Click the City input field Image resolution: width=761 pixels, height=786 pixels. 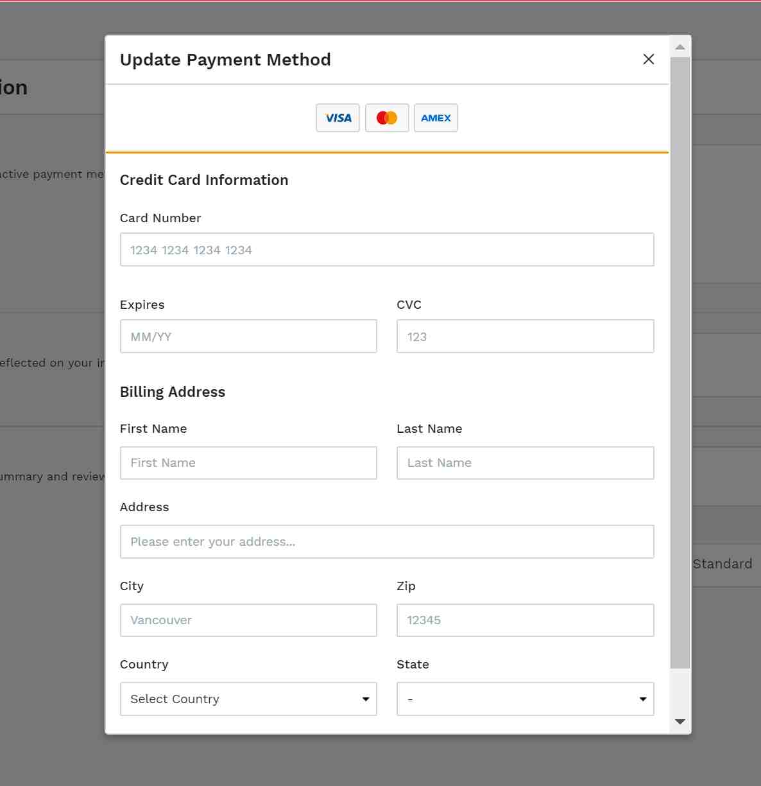(248, 620)
